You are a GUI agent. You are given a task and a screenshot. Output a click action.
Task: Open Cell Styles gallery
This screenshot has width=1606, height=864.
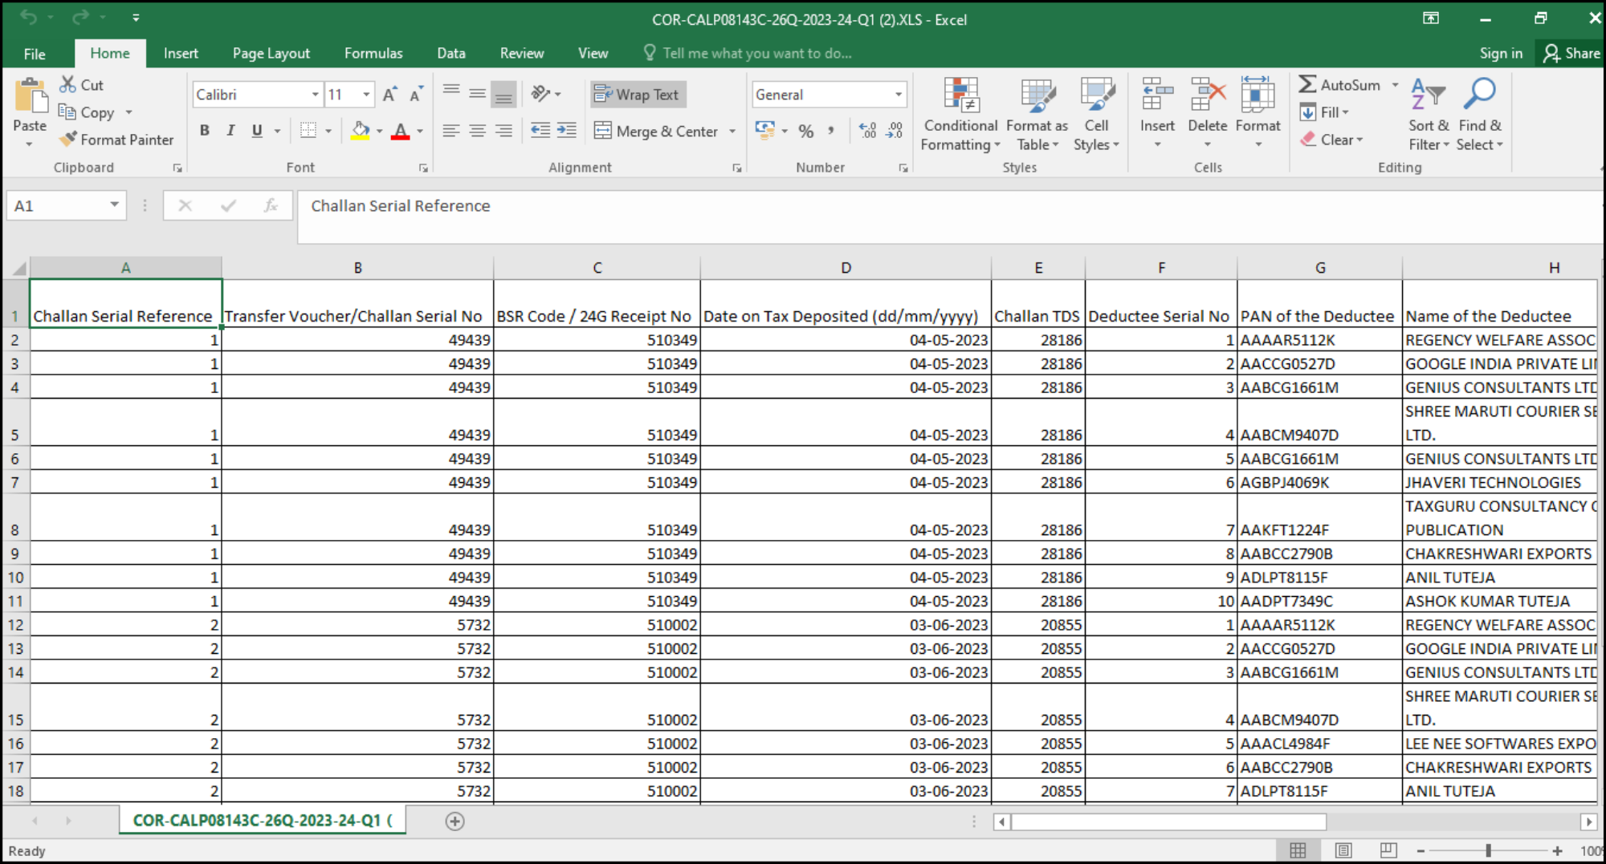pyautogui.click(x=1096, y=114)
